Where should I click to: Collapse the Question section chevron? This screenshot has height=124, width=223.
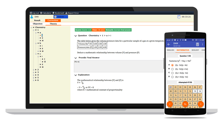(x=75, y=36)
